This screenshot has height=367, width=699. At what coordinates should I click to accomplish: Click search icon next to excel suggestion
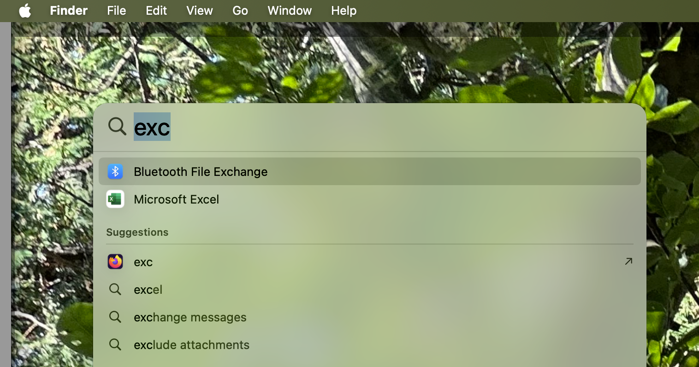coord(115,290)
